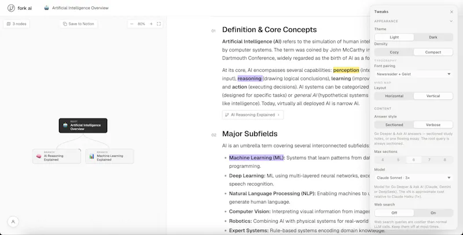Set max sections to 4
The image size is (463, 235).
coord(383,160)
